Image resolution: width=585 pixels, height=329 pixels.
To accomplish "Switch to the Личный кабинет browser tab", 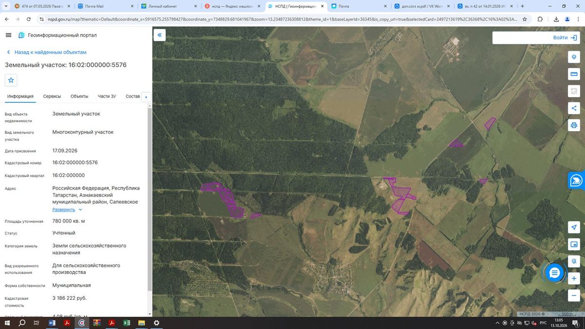I will point(169,6).
